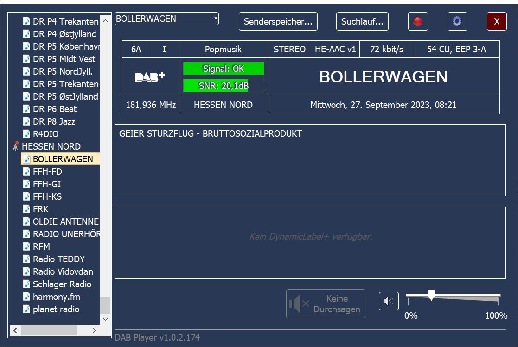518x347 pixels.
Task: Close the player with the X button
Action: pyautogui.click(x=497, y=21)
